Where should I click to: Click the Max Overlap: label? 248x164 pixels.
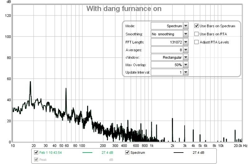(136, 65)
